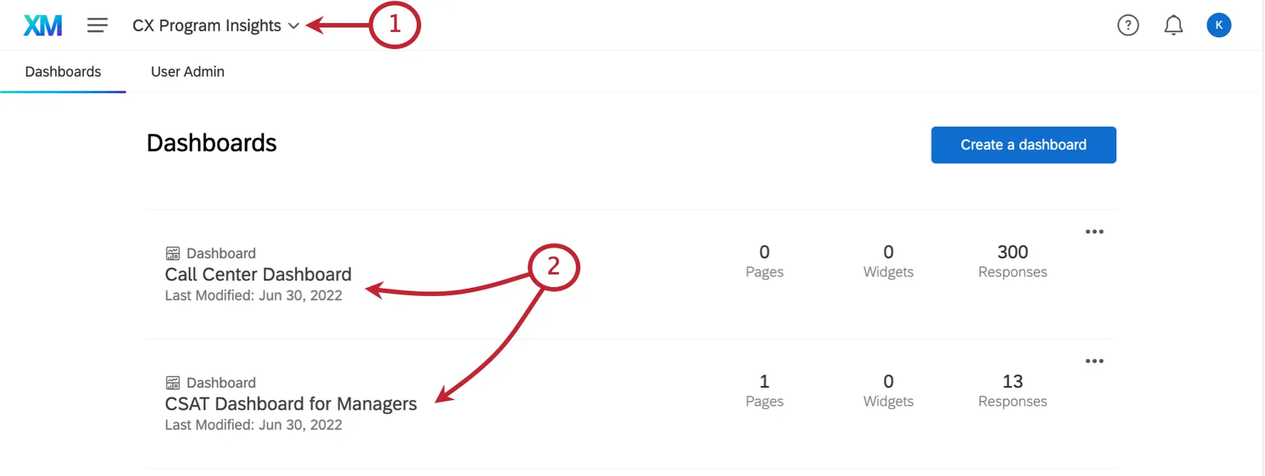Select the Dashboards tab

pyautogui.click(x=63, y=71)
